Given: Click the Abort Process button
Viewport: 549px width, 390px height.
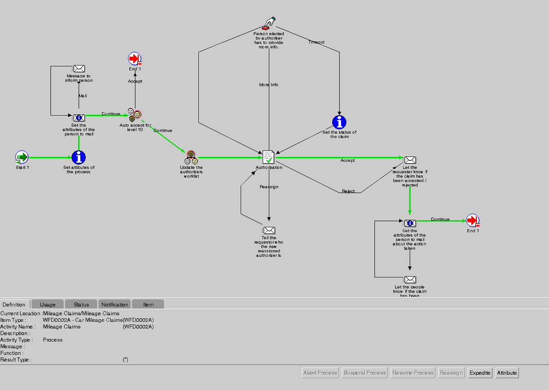Looking at the screenshot, I should pos(321,373).
